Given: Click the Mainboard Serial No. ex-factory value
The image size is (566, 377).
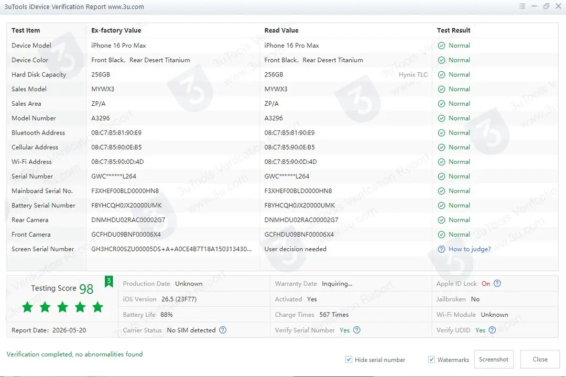Looking at the screenshot, I should point(125,191).
